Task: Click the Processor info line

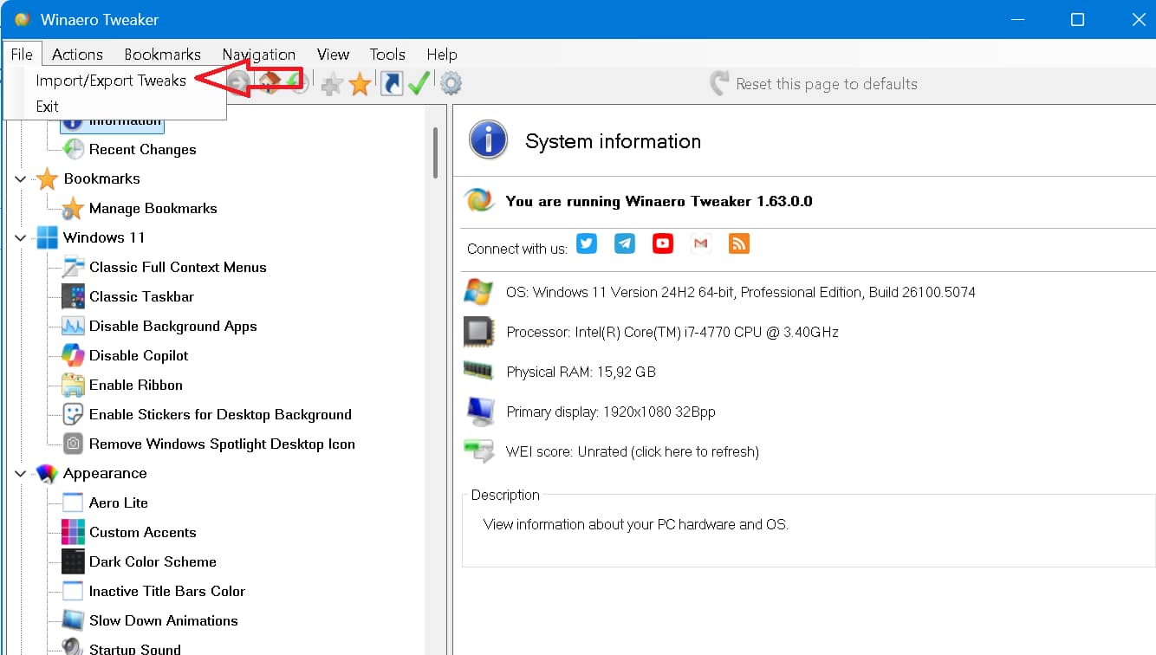Action: click(x=672, y=332)
